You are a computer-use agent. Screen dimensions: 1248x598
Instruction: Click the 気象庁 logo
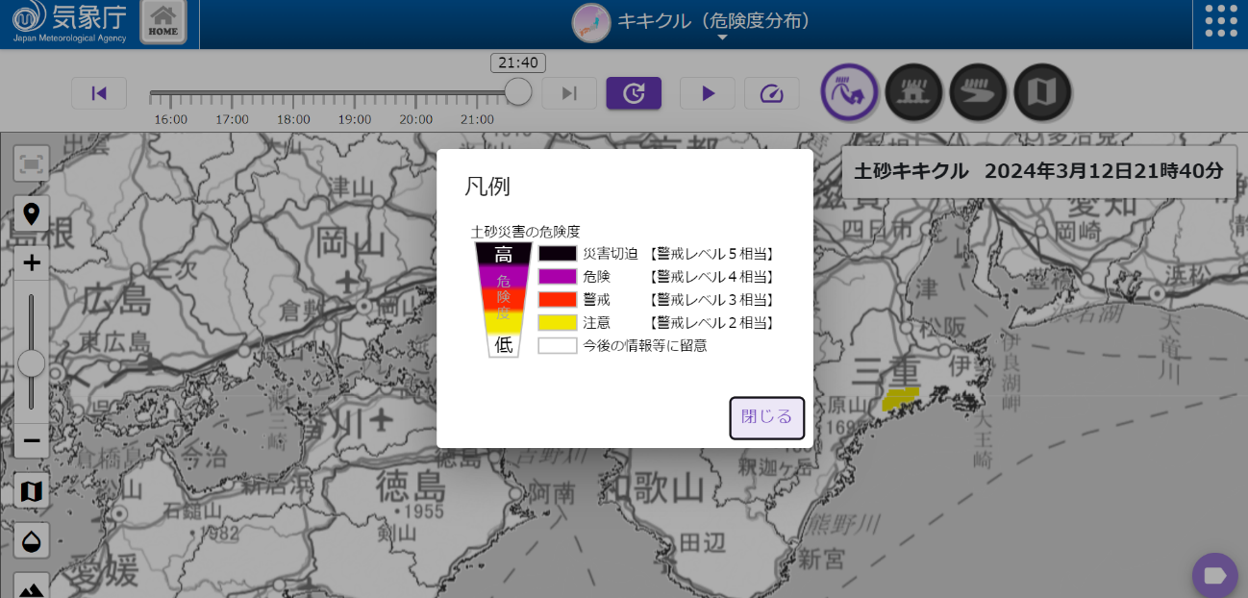69,23
